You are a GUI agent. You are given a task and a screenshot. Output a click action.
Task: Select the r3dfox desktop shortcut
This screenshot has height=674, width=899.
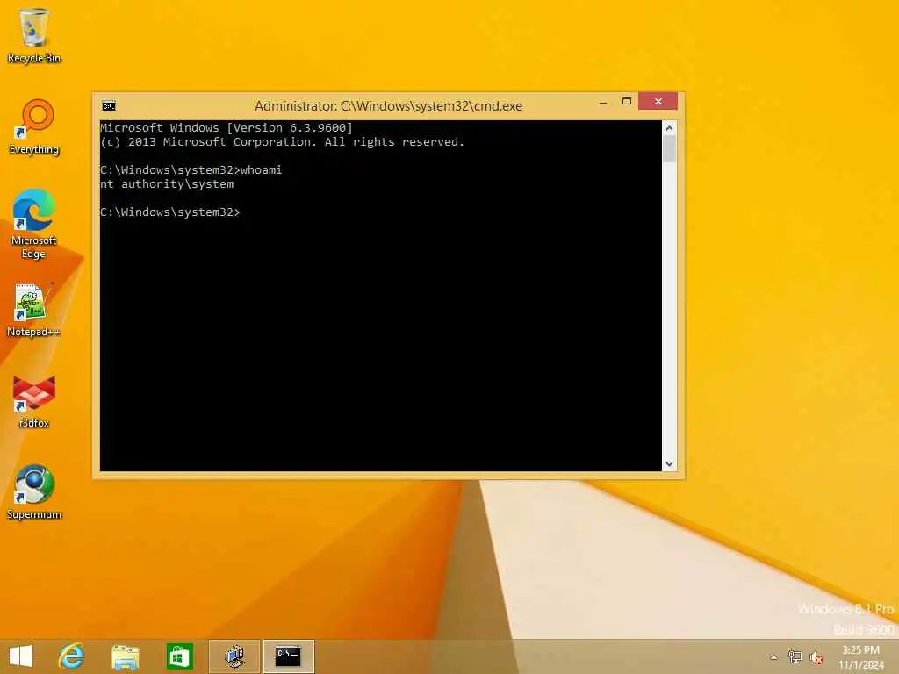click(x=34, y=402)
